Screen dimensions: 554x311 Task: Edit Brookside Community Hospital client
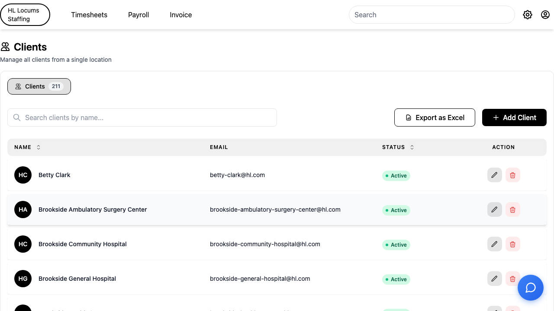point(495,244)
